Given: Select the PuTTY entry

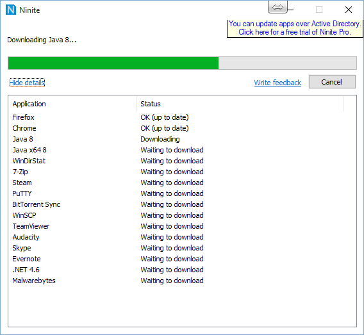Looking at the screenshot, I should (x=22, y=193).
